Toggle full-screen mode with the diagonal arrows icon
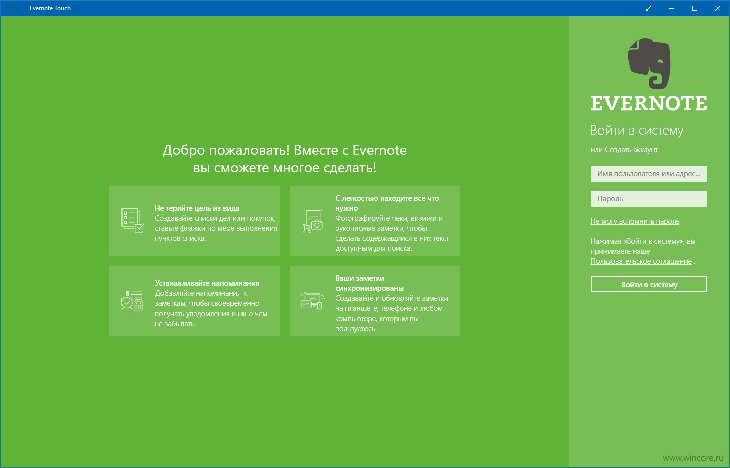Screen dimensions: 730x468 coord(649,8)
